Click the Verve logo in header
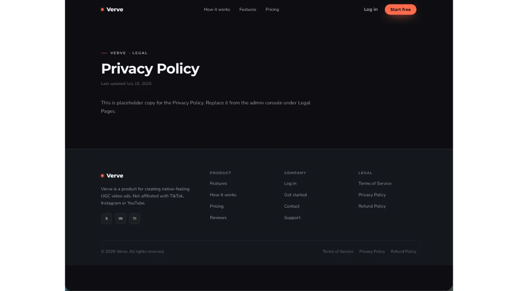The image size is (518, 291). click(x=112, y=9)
